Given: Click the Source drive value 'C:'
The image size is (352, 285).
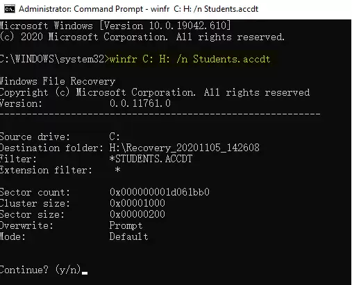Looking at the screenshot, I should [x=115, y=137].
